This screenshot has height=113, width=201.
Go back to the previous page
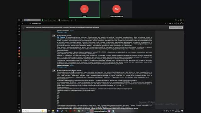pos(23,24)
